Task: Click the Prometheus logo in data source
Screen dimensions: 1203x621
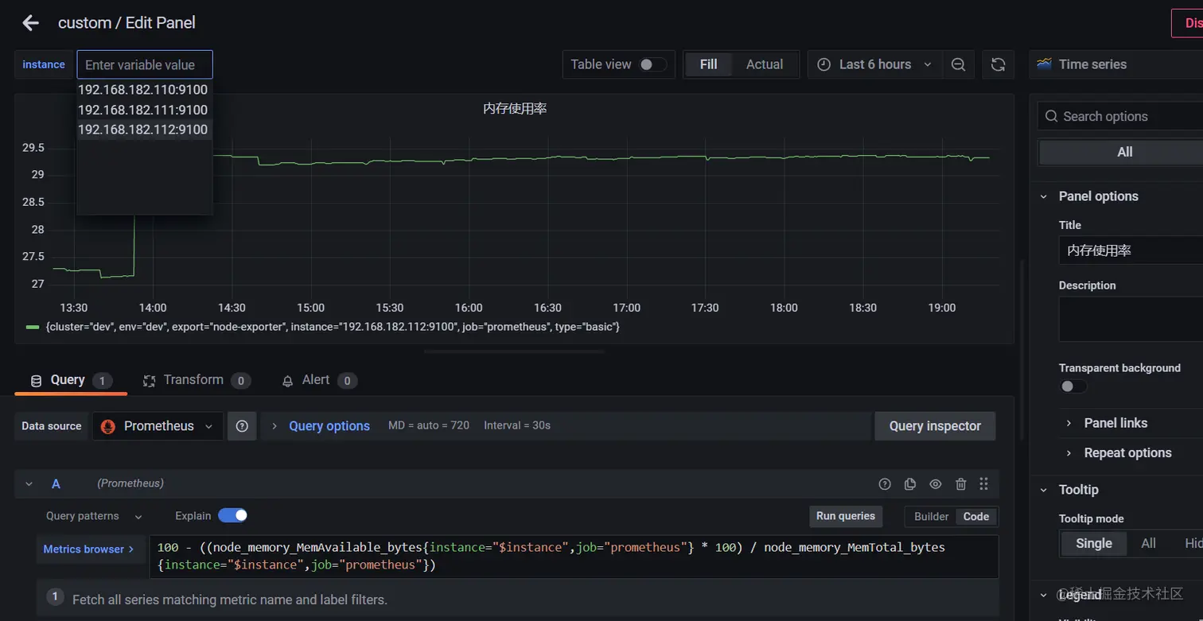Action: [108, 426]
